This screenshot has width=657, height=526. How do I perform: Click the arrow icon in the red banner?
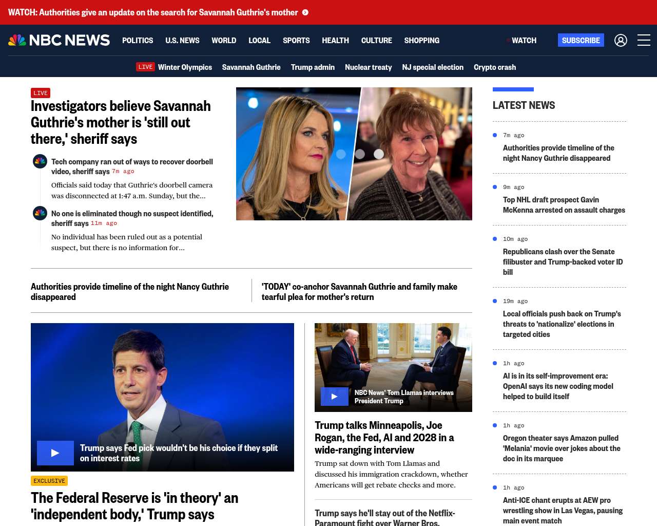pos(305,12)
